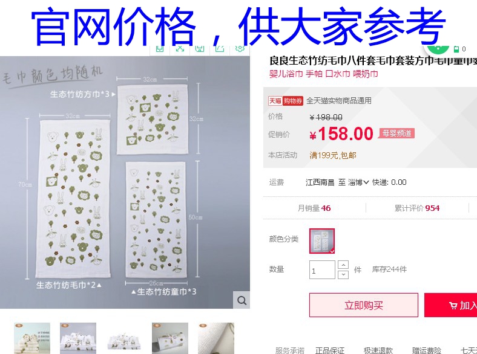
Task: Click the crossed-arrows expand icon above image
Action: (180, 48)
